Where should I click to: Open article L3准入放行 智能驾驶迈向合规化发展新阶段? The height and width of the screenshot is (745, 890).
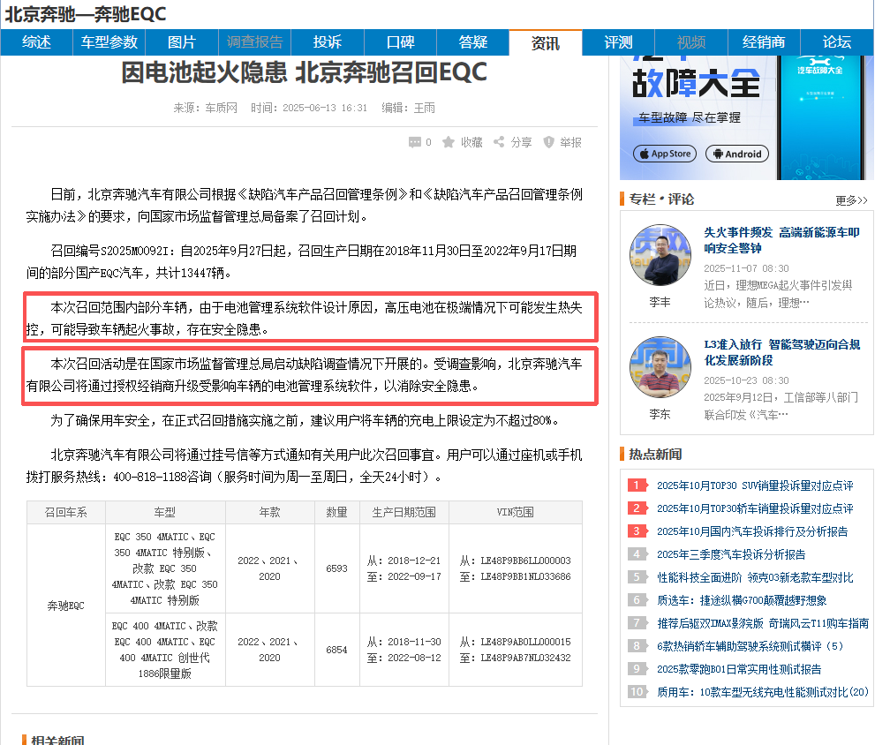pos(781,352)
